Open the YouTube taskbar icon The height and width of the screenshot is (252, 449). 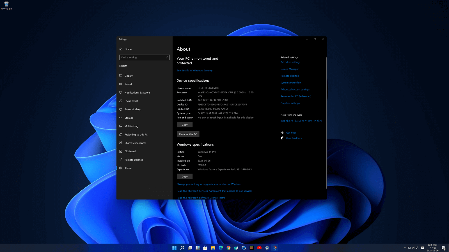259,248
